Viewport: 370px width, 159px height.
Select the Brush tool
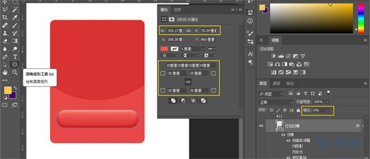[x=14, y=25]
